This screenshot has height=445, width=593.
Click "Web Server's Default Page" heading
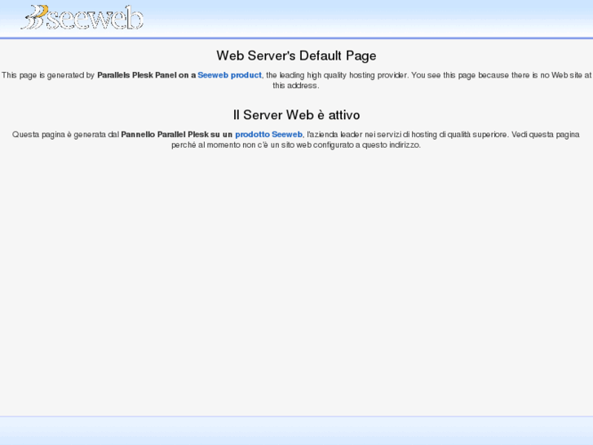[297, 56]
